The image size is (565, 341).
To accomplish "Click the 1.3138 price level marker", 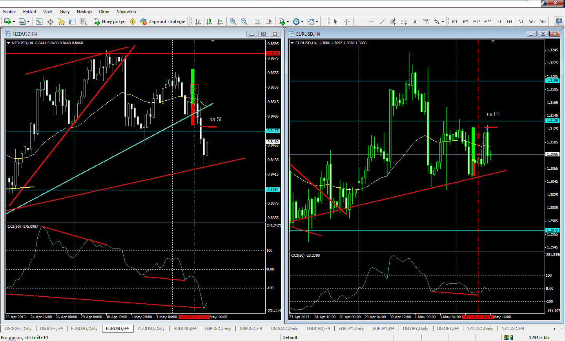I will coord(552,121).
